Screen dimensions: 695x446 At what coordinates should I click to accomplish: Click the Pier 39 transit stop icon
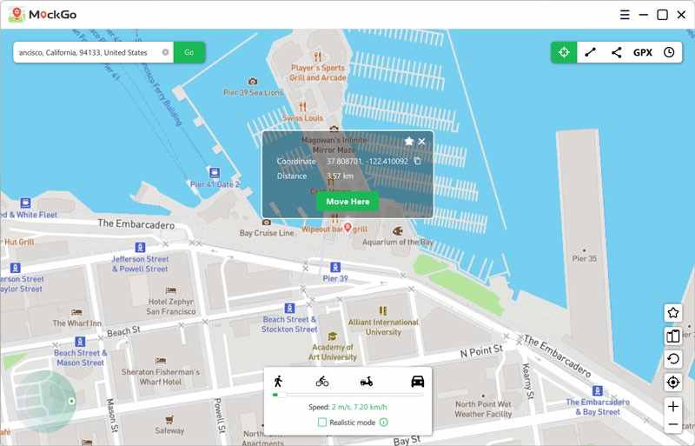[335, 267]
